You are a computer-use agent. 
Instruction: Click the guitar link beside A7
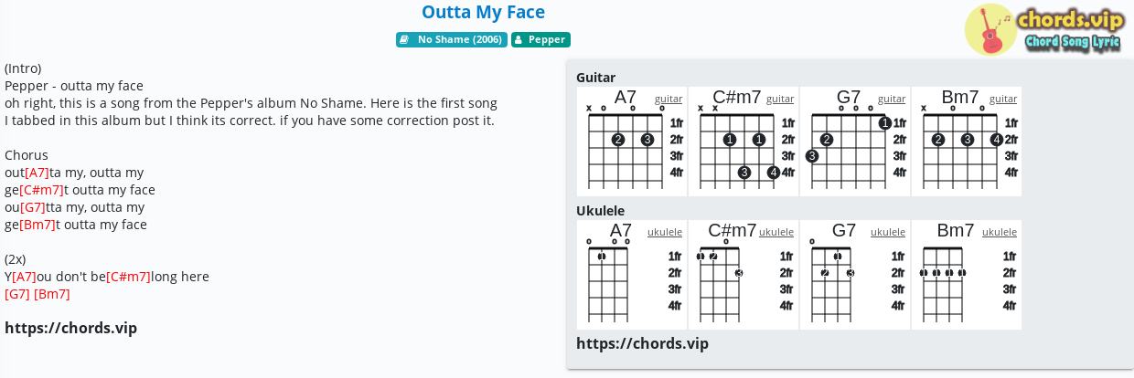669,99
